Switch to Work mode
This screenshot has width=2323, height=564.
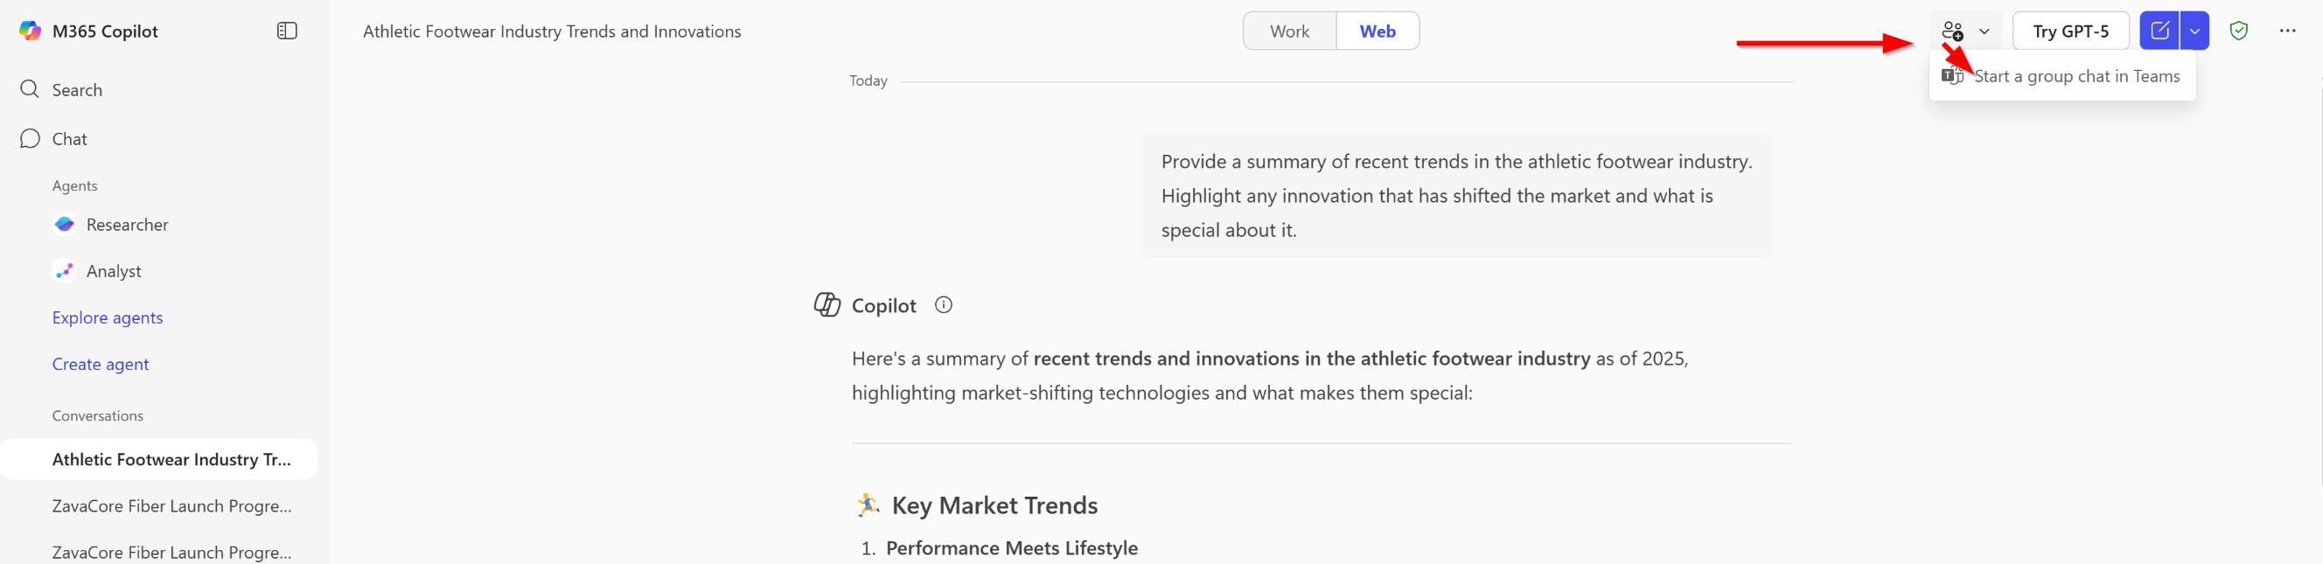pos(1288,31)
